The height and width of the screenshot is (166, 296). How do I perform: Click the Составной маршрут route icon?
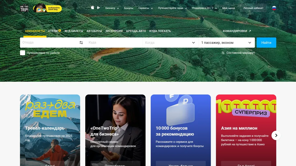click(223, 53)
